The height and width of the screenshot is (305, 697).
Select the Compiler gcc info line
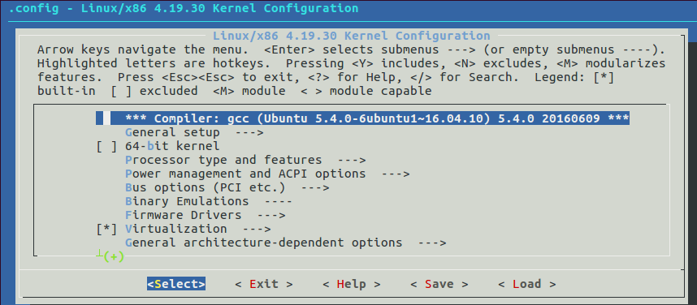(x=362, y=118)
